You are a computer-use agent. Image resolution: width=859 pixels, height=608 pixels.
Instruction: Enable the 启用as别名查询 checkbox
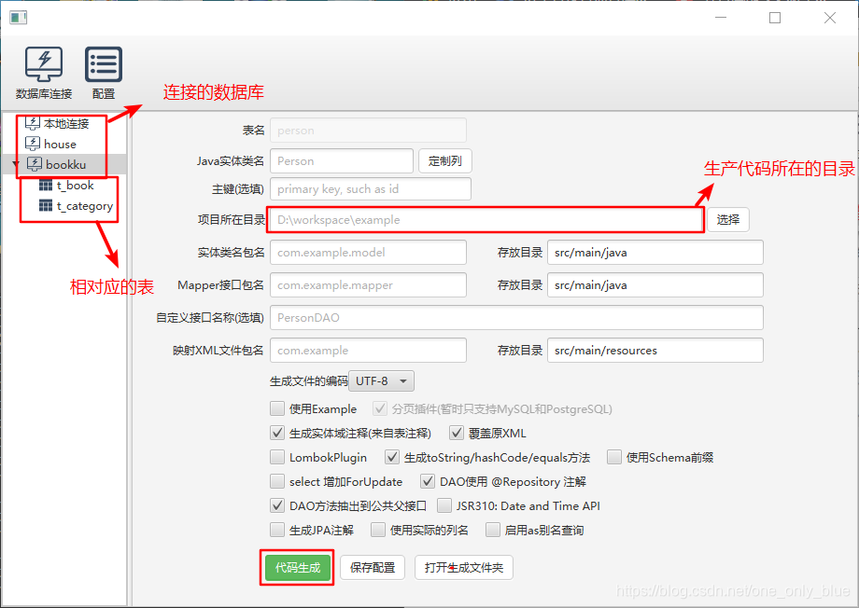click(492, 530)
